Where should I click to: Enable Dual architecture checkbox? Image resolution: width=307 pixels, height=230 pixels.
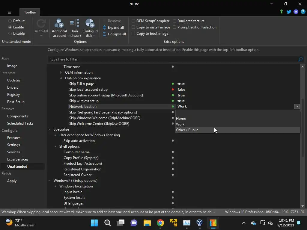(174, 21)
